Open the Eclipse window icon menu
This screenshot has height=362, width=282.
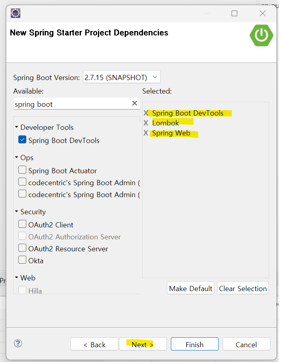pyautogui.click(x=16, y=13)
